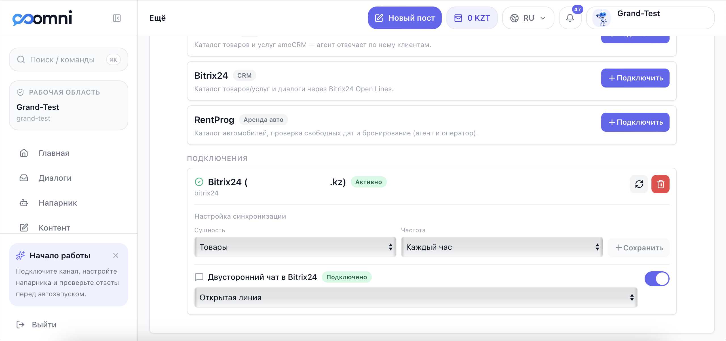Click Подключить for Bitrix24 CRM

click(635, 78)
